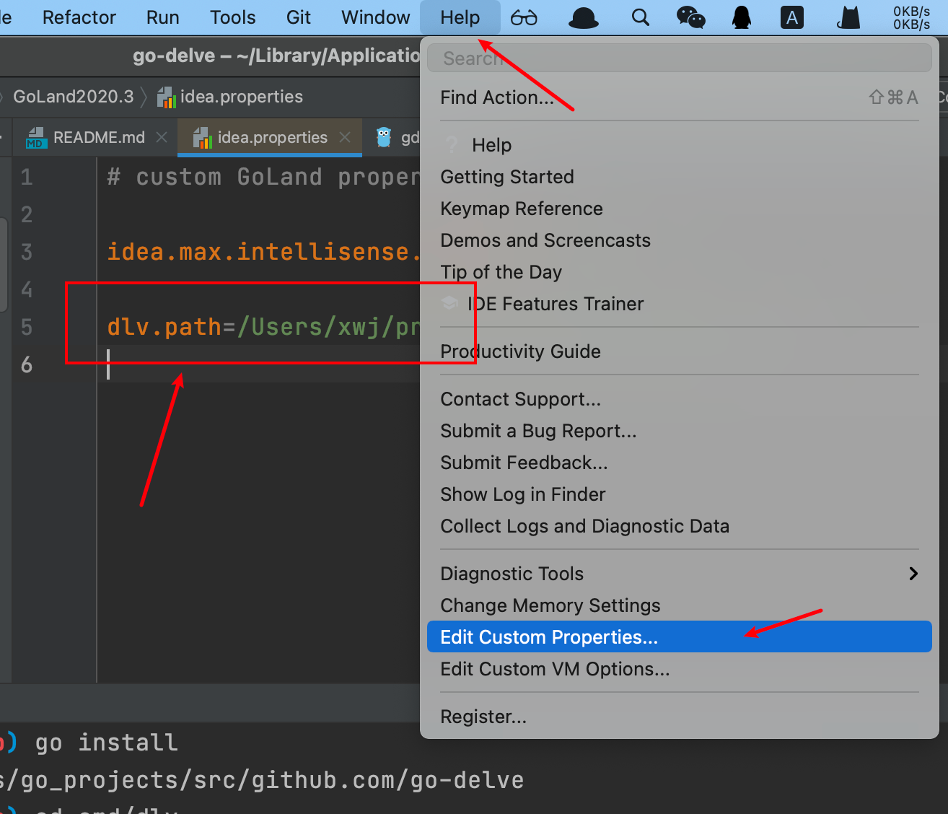Image resolution: width=948 pixels, height=814 pixels.
Task: Click the idea.properties breadcrumb file icon
Action: (167, 97)
